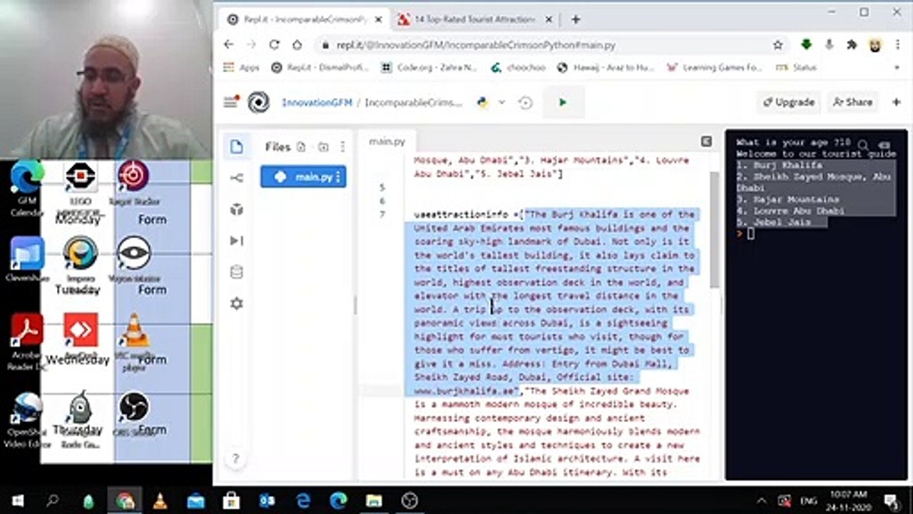This screenshot has width=913, height=514.
Task: Click the editor vertical scrollbar
Action: [715, 228]
